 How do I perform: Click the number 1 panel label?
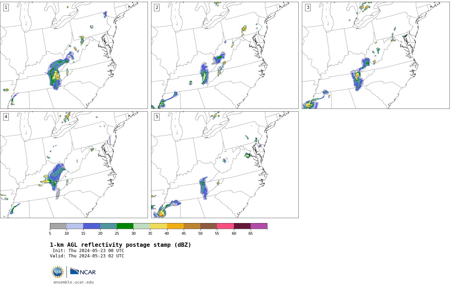6,7
